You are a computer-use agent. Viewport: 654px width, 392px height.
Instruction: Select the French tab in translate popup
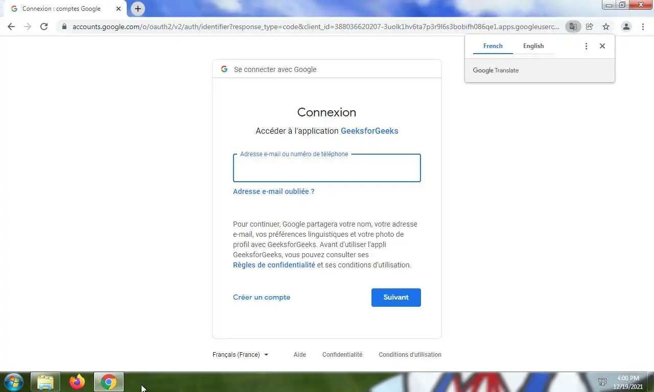[x=493, y=46]
